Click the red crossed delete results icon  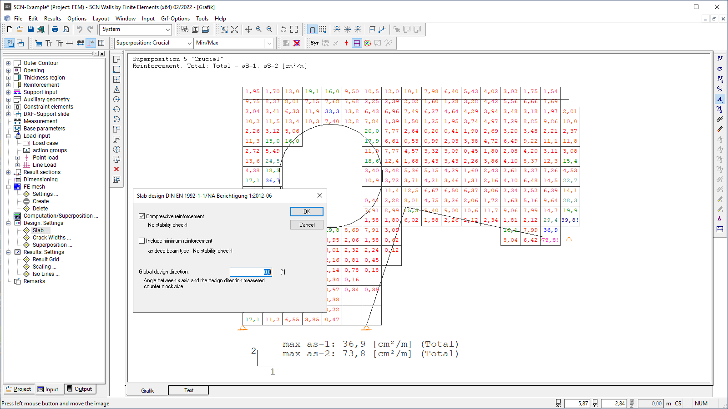297,43
